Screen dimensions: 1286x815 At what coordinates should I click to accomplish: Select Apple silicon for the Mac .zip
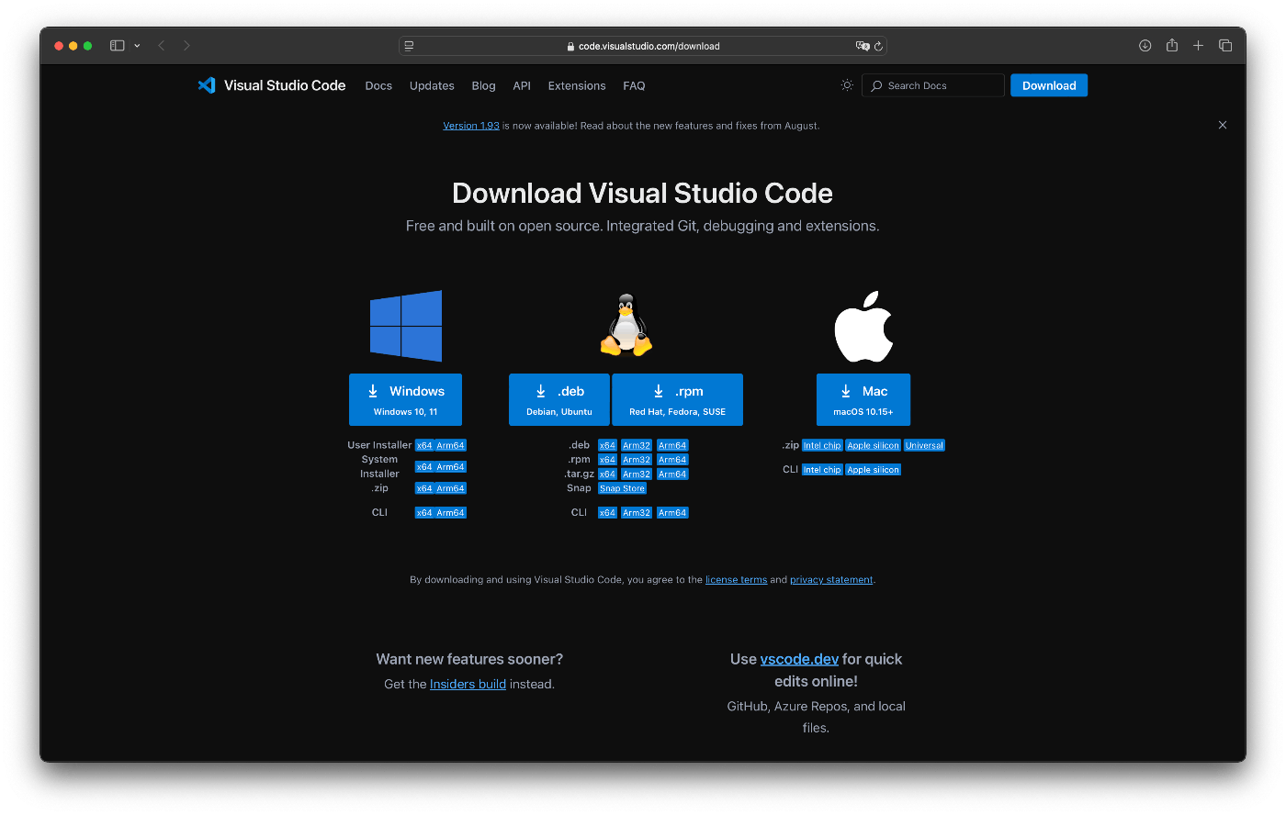(873, 446)
